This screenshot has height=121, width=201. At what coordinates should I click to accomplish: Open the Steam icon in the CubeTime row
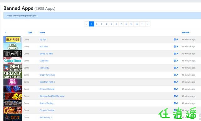tap(177, 60)
